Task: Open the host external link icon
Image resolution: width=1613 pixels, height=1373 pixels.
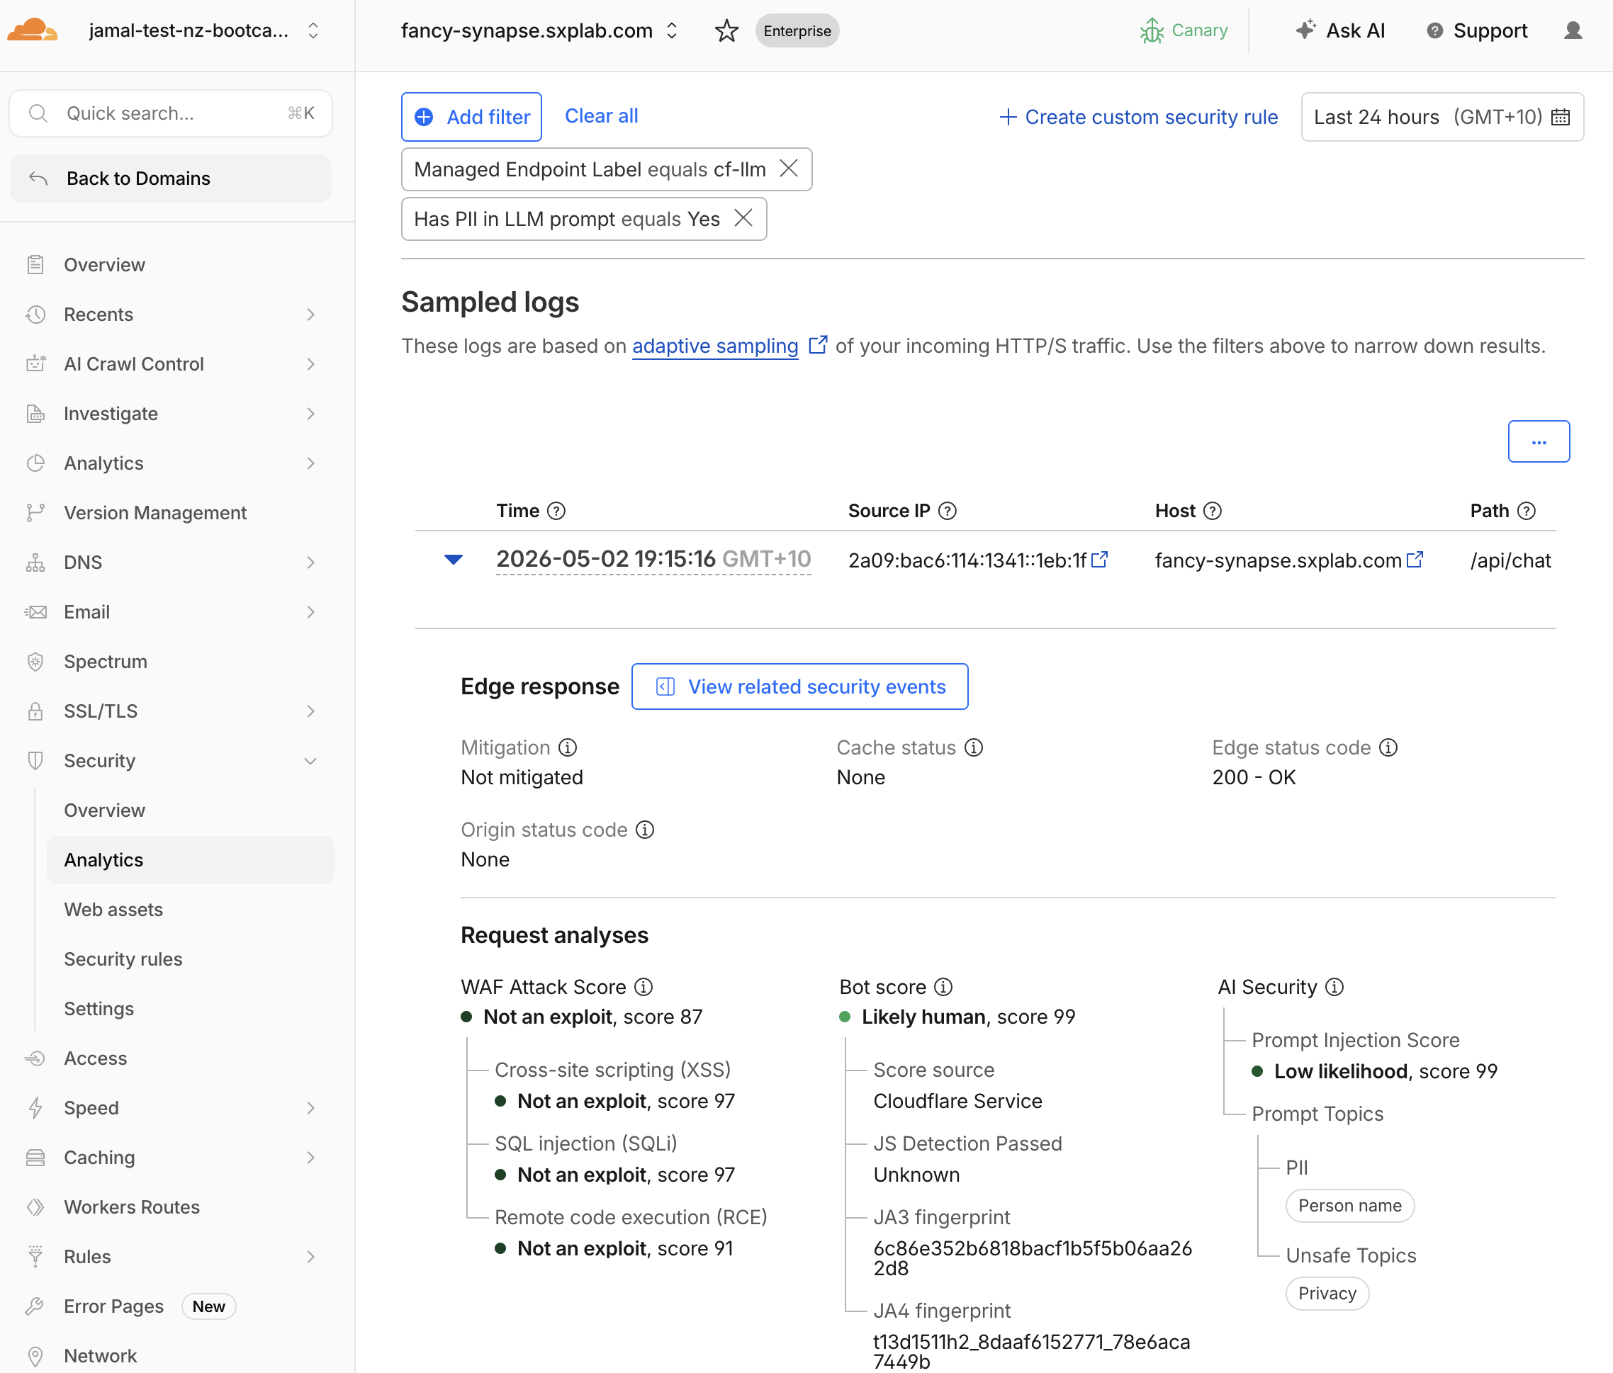Action: point(1415,560)
